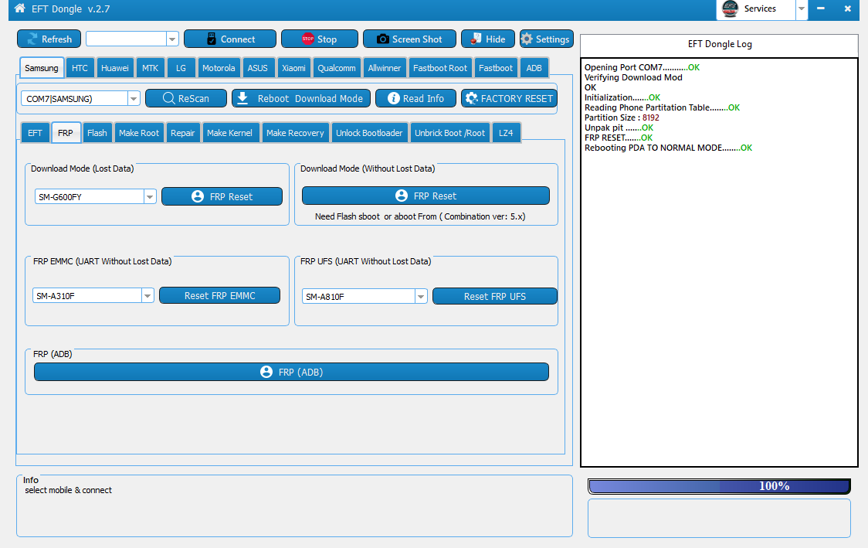Click the EFT Dongle Log header
Screen dimensions: 868x548
(720, 44)
